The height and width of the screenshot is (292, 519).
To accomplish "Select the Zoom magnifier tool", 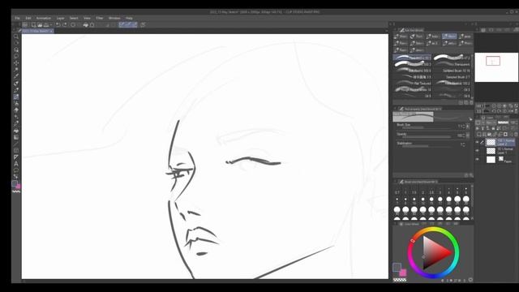I will 16,36.
